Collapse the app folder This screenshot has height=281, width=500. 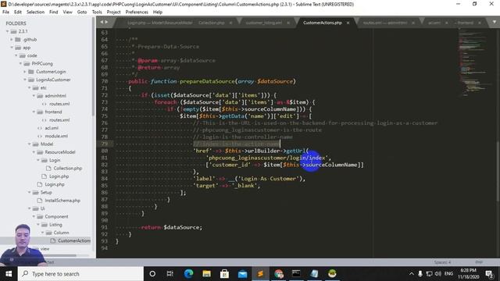click(12, 48)
